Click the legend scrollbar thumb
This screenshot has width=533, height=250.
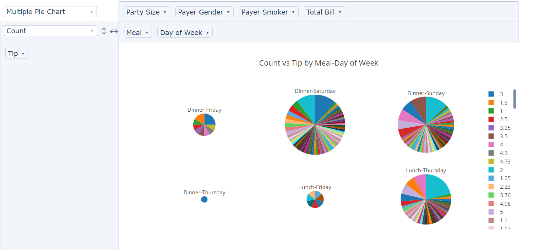515,99
